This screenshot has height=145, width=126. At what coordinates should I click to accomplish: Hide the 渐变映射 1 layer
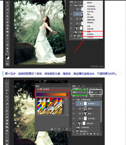tap(73, 103)
